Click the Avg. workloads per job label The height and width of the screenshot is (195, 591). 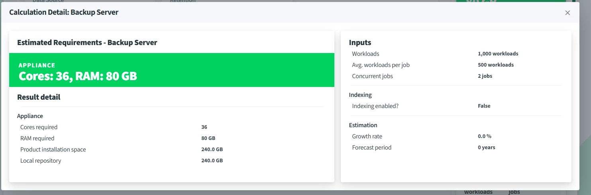381,65
